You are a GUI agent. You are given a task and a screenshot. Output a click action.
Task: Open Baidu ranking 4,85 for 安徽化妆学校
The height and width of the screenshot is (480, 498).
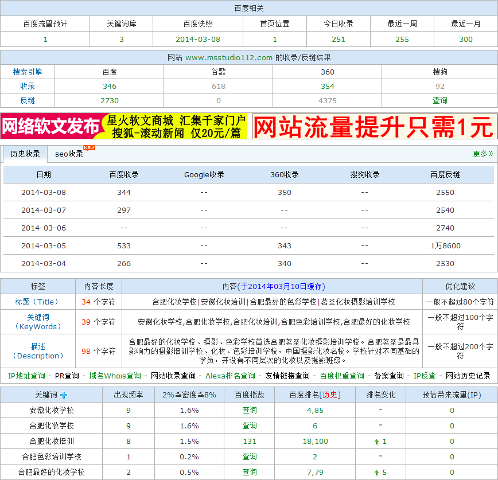point(315,411)
